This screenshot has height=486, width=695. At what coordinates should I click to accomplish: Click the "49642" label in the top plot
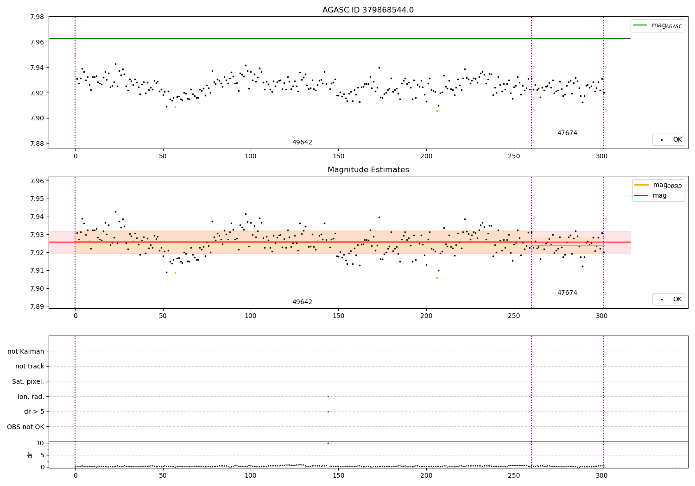(x=302, y=142)
